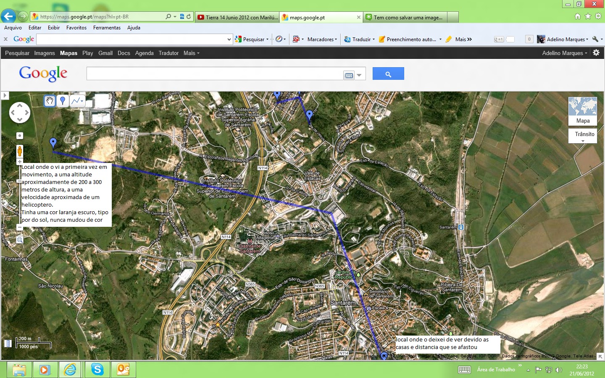The width and height of the screenshot is (605, 378).
Task: Click the Google account settings gear
Action: 596,53
